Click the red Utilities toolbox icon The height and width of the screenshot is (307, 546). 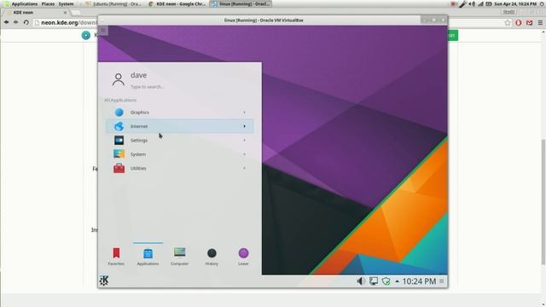[119, 168]
